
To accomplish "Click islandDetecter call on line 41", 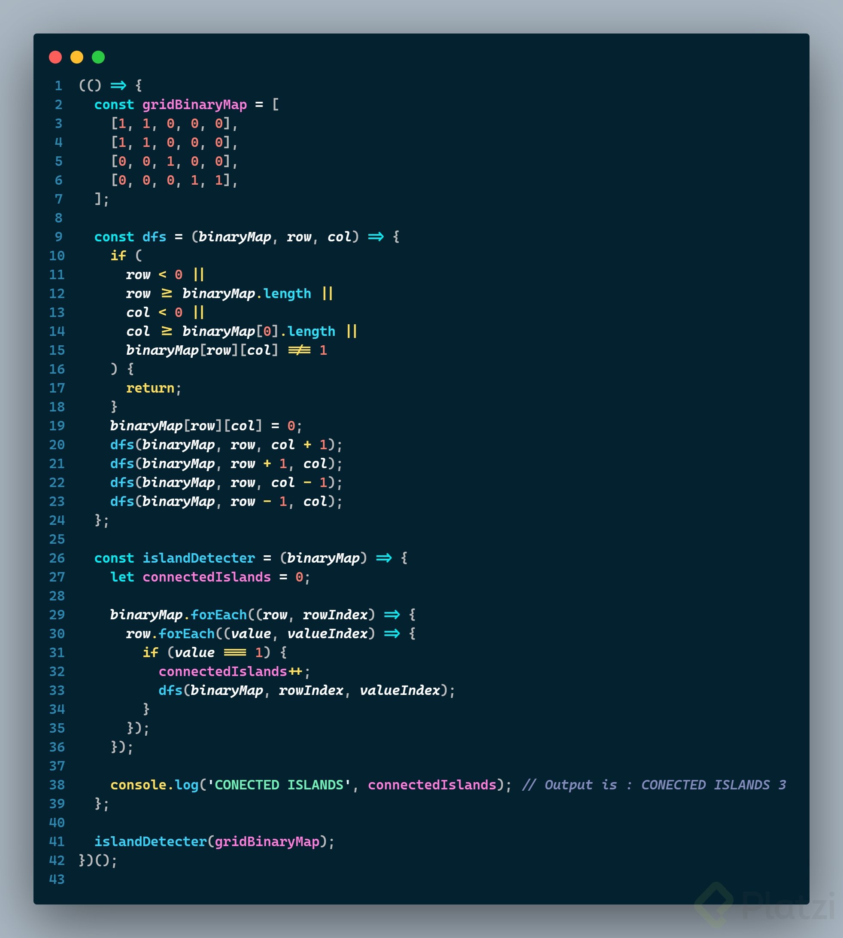I will (150, 842).
